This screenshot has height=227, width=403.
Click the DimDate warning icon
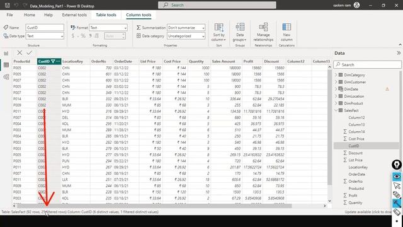(387, 89)
